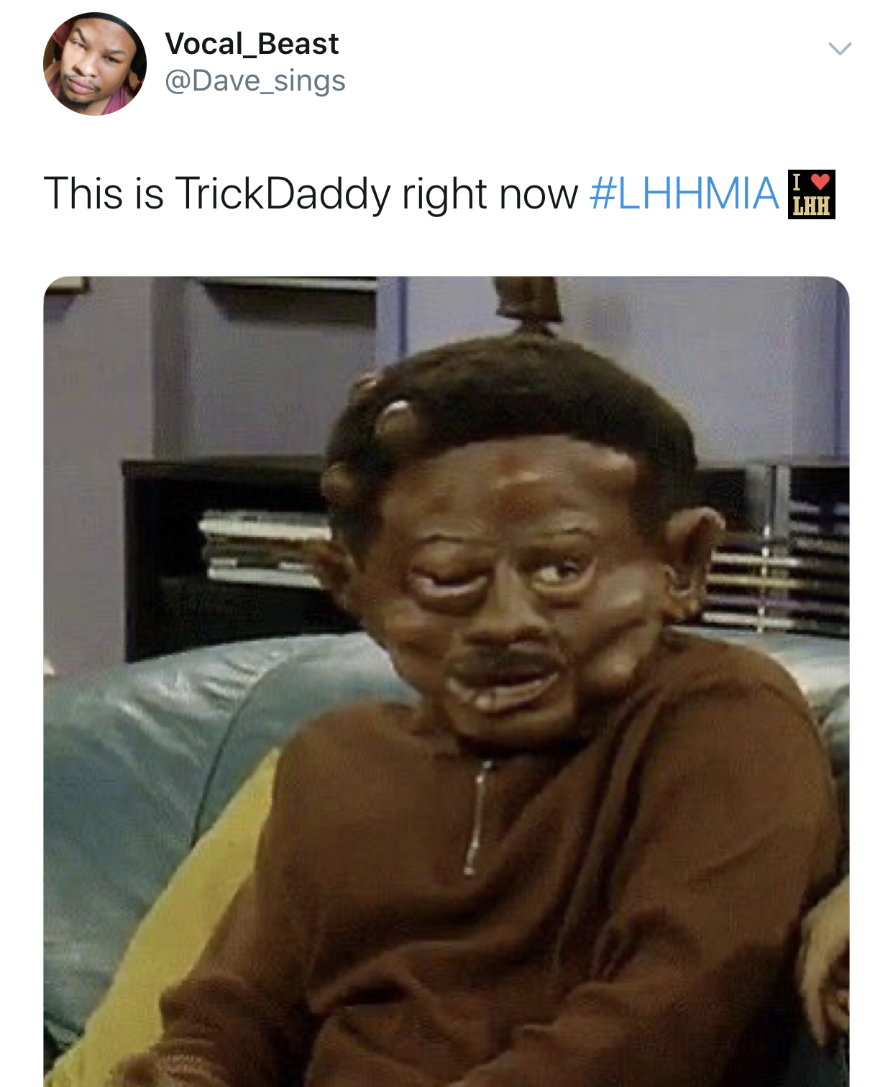Click the sweater zipper in the photo
The width and height of the screenshot is (893, 1087).
[x=477, y=818]
